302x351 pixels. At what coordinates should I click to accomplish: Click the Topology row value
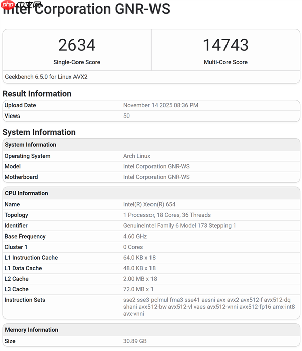point(167,215)
